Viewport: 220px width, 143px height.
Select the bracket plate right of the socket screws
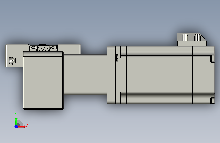pyautogui.click(x=70, y=49)
